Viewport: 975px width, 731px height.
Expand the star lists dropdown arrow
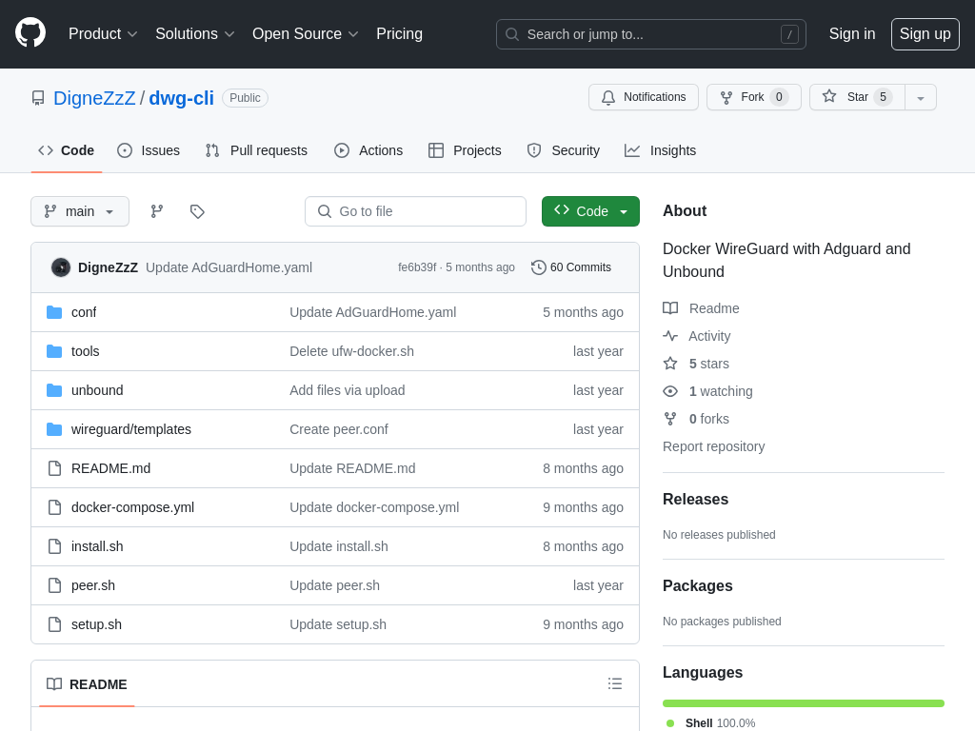921,97
